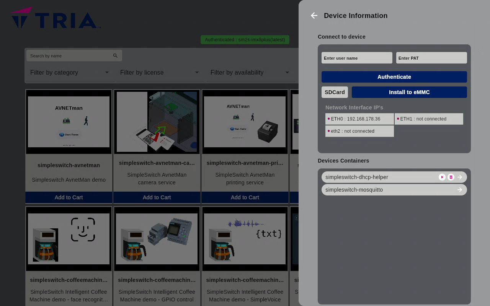Click the Search by name field
490x306 pixels.
point(69,56)
